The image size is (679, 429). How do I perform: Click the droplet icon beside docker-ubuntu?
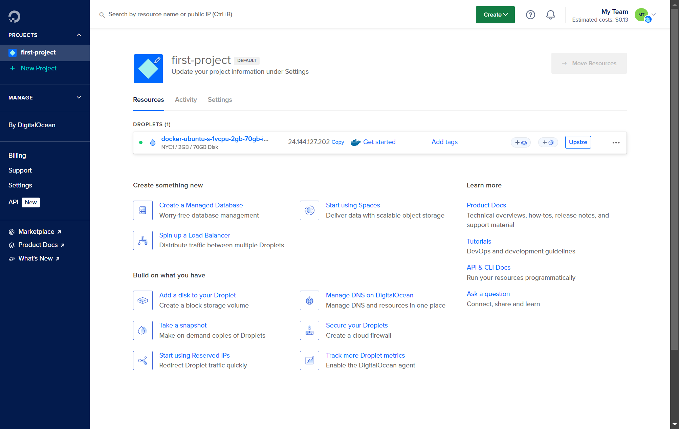point(153,142)
